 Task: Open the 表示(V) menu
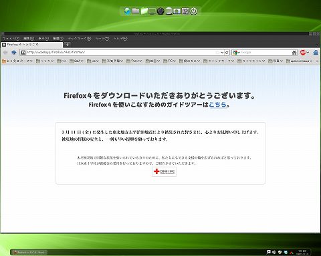tap(43, 39)
